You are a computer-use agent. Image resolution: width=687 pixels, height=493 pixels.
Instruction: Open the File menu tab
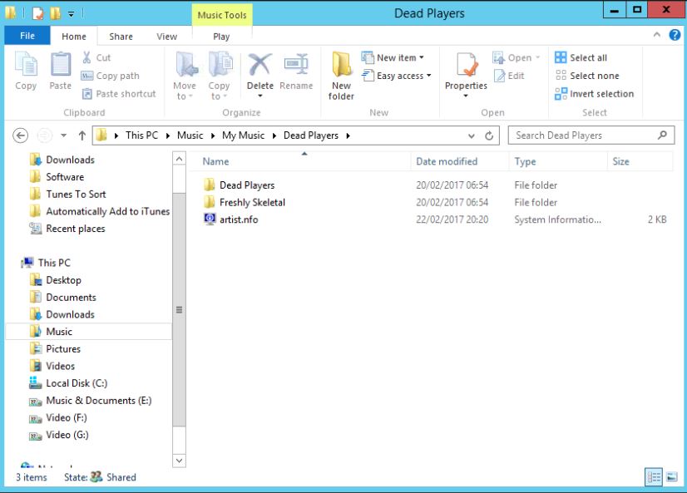coord(27,37)
